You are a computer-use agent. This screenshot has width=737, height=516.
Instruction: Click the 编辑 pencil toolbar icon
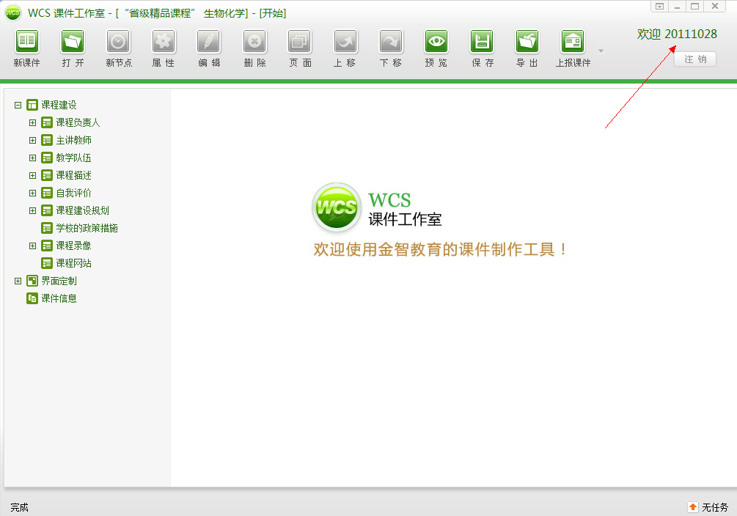tap(209, 42)
